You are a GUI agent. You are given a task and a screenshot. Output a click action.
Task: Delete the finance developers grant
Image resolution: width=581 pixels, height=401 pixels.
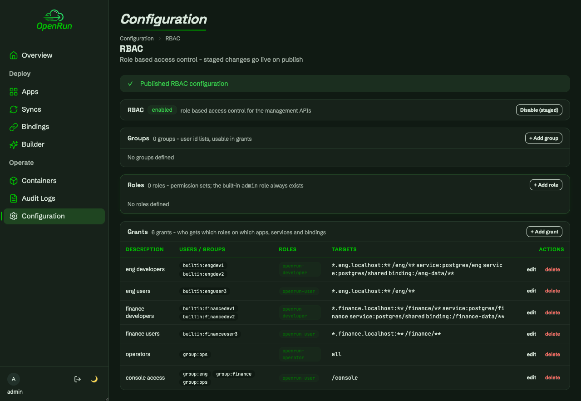[552, 312]
